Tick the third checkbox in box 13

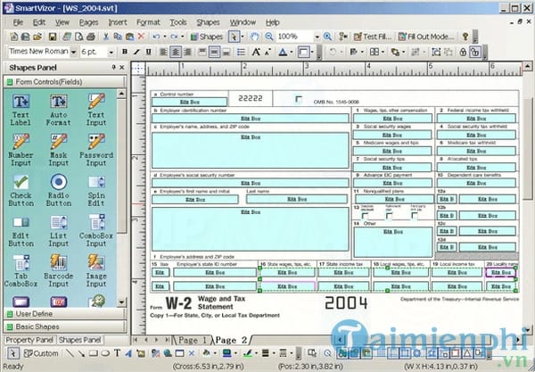coord(415,216)
